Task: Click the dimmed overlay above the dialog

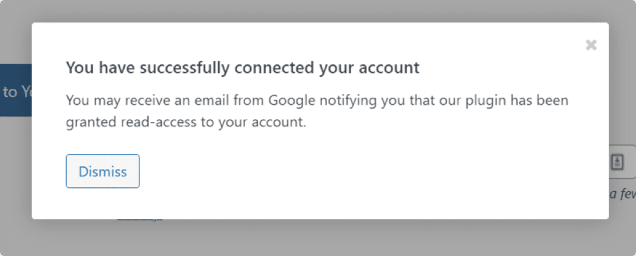Action: point(318,11)
